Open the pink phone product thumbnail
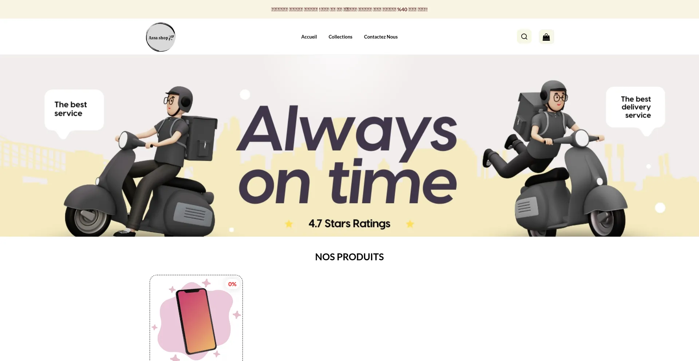 [196, 318]
